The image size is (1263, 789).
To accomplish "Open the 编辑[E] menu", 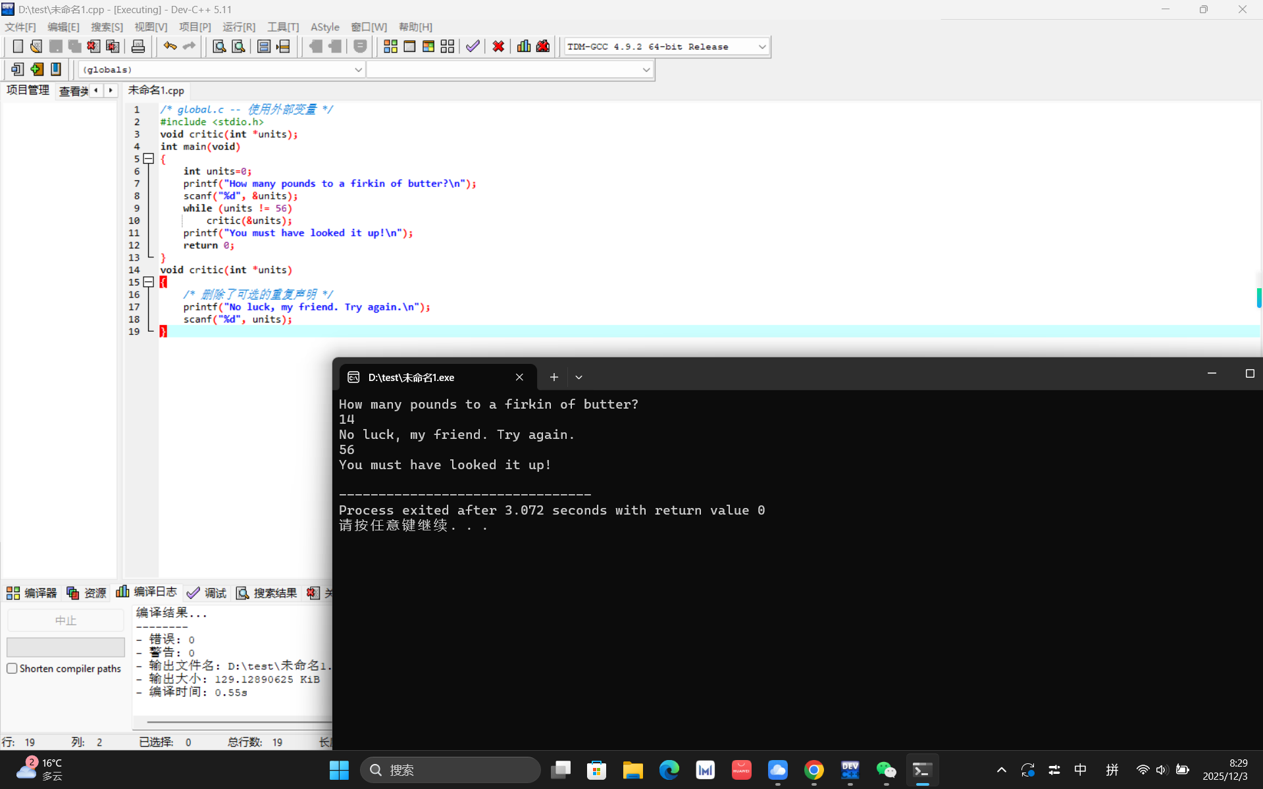I will [63, 27].
